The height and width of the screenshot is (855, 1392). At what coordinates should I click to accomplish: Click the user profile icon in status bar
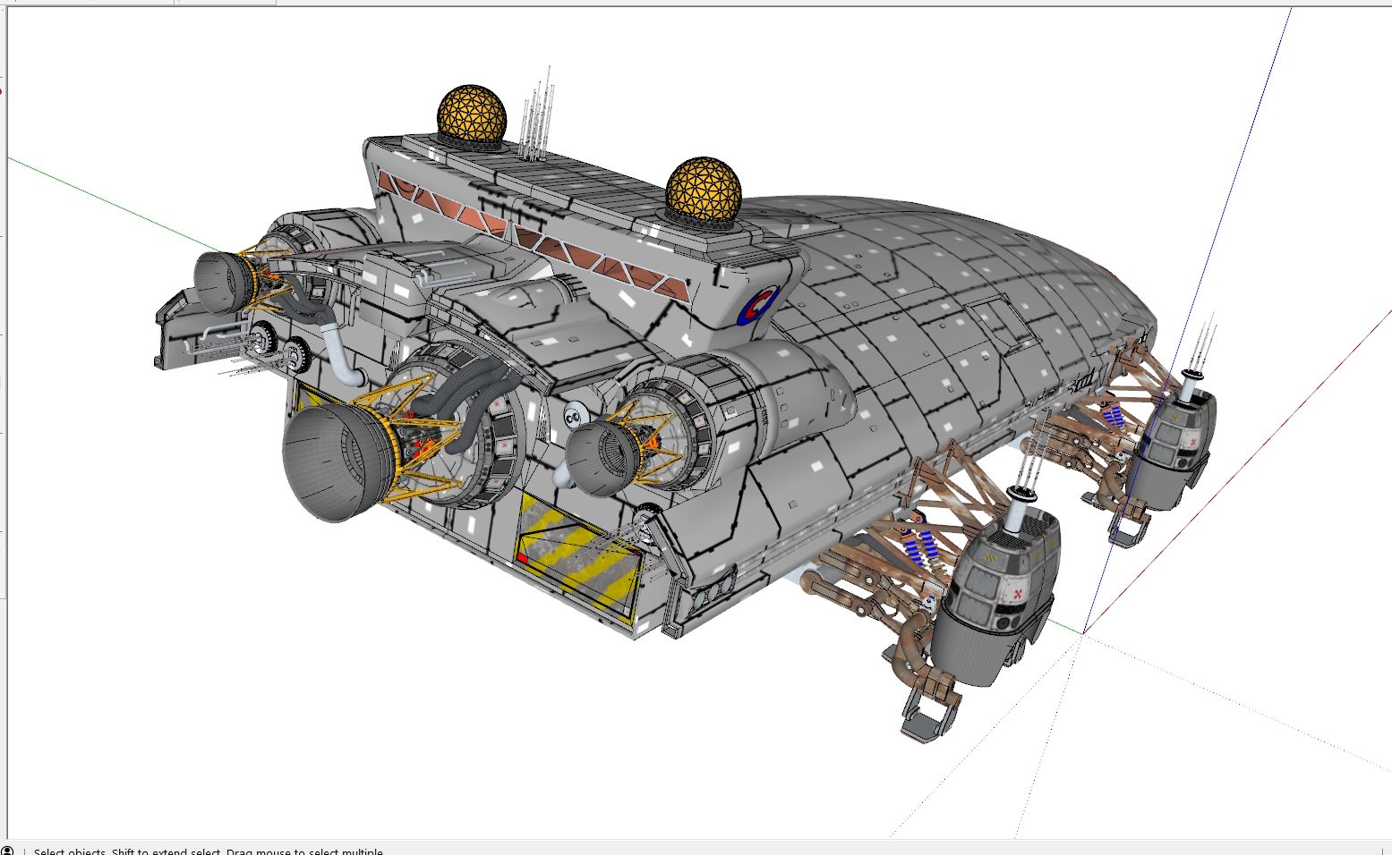click(x=7, y=851)
